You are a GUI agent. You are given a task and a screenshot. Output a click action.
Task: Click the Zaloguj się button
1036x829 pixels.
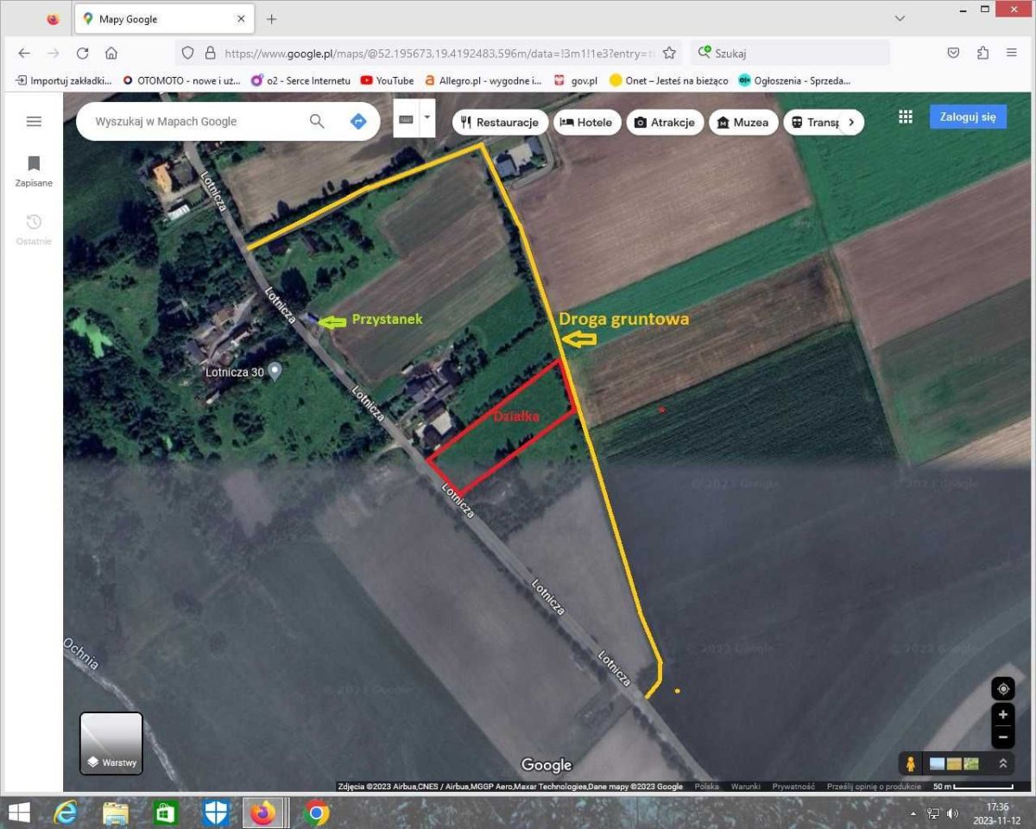pos(968,117)
